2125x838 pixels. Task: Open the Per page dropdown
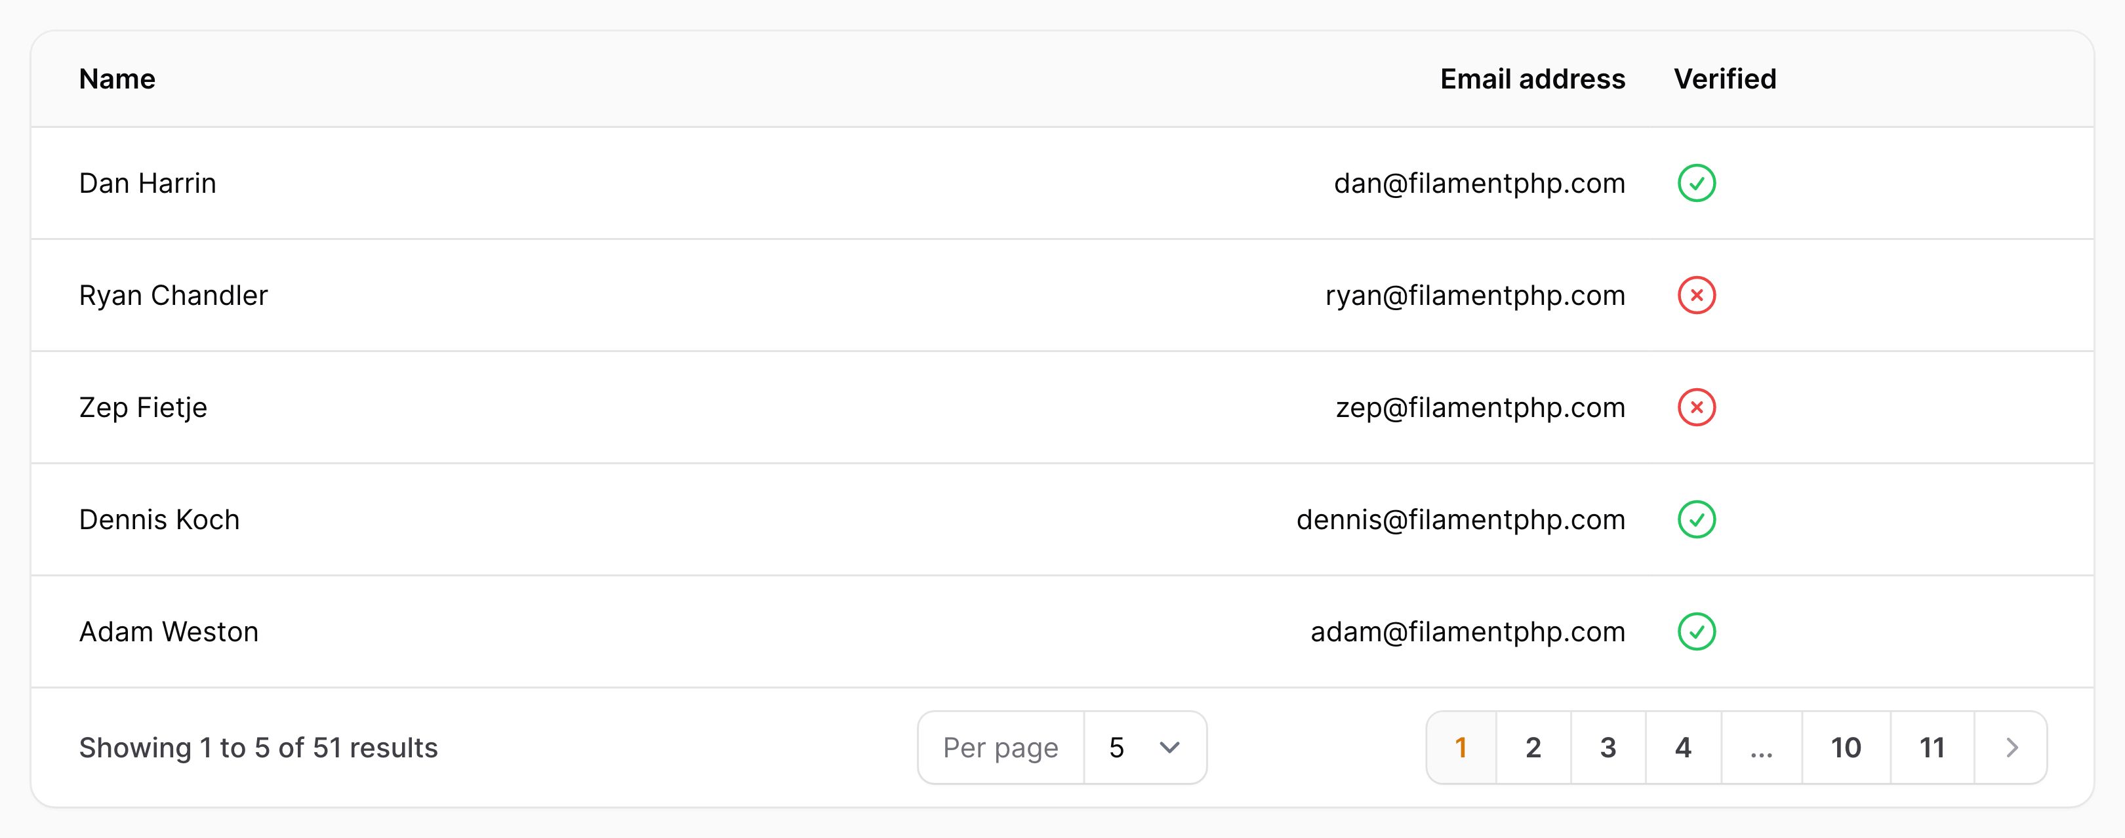(x=1145, y=748)
